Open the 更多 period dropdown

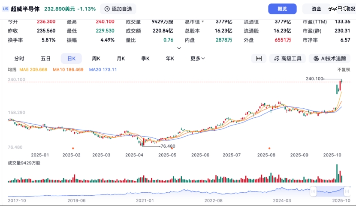click(198, 59)
